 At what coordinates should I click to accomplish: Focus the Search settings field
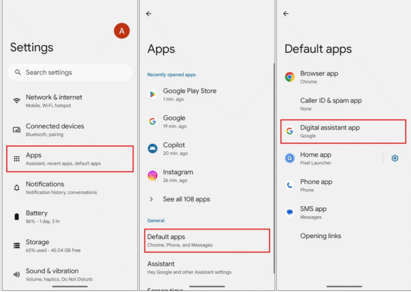pos(70,72)
